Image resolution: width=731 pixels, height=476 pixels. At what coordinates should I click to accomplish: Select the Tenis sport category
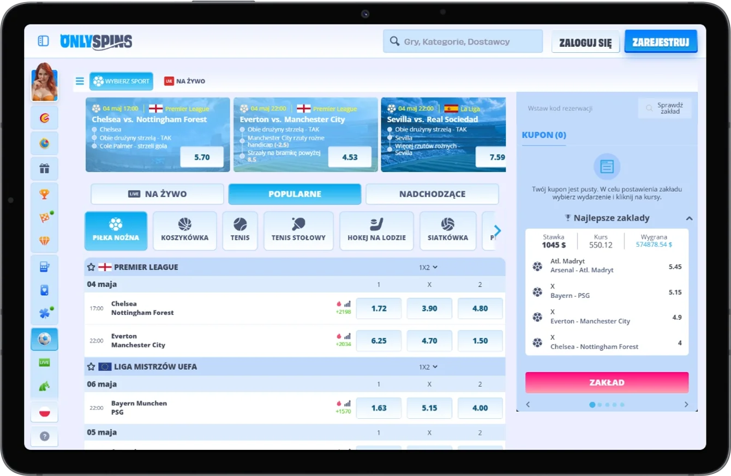pyautogui.click(x=240, y=231)
